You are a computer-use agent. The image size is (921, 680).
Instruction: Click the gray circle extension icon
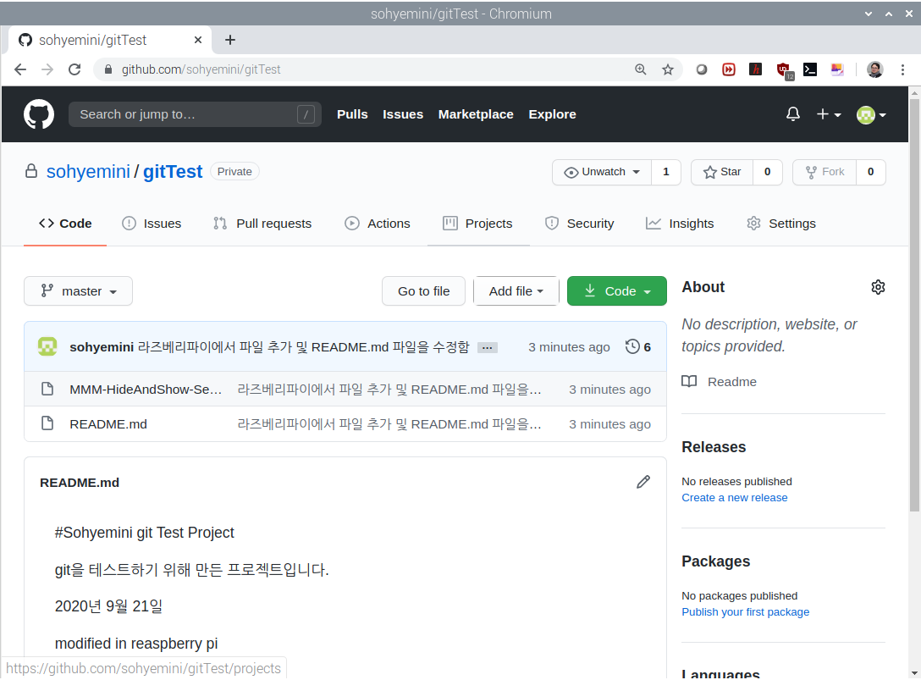tap(701, 69)
